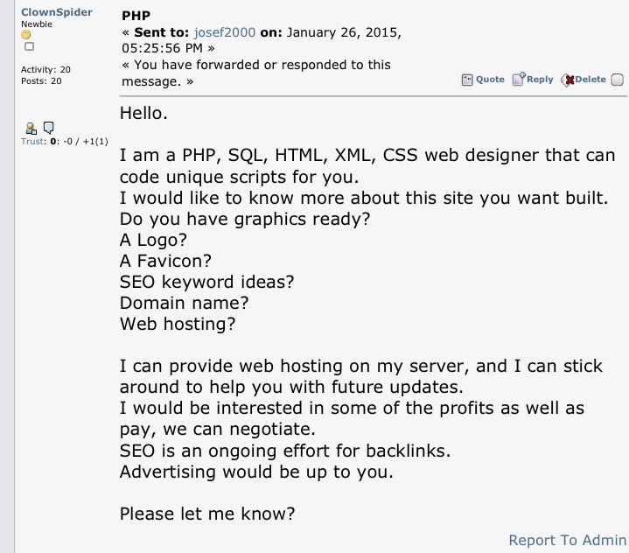Viewport: 629px width, 553px height.
Task: Click Report To Admin link
Action: coord(567,540)
